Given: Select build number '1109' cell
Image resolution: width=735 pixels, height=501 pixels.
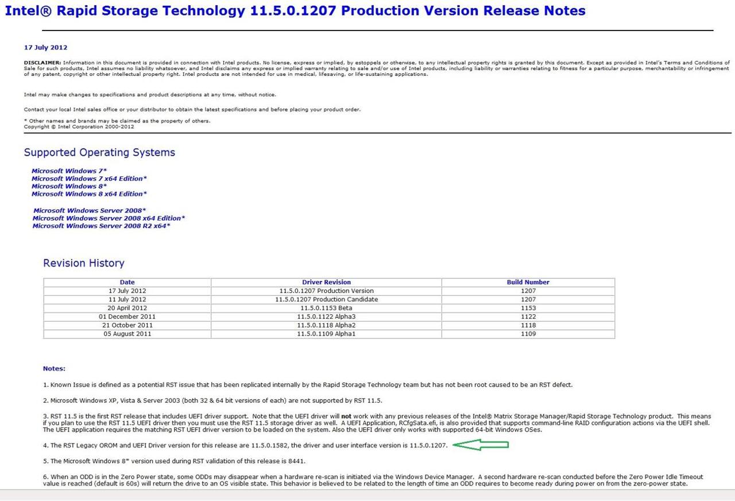Looking at the screenshot, I should coord(528,334).
